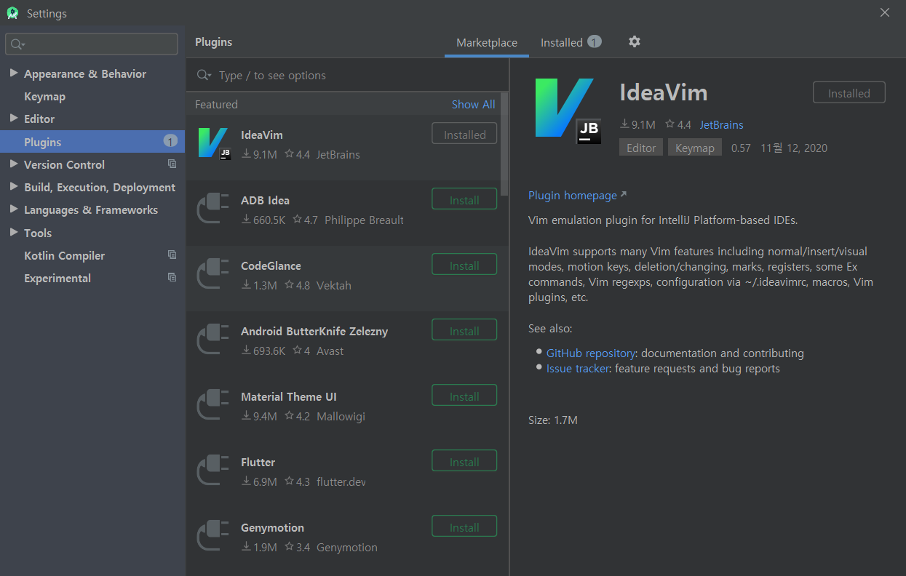Open the Issue tracker link
Image resolution: width=906 pixels, height=576 pixels.
578,368
